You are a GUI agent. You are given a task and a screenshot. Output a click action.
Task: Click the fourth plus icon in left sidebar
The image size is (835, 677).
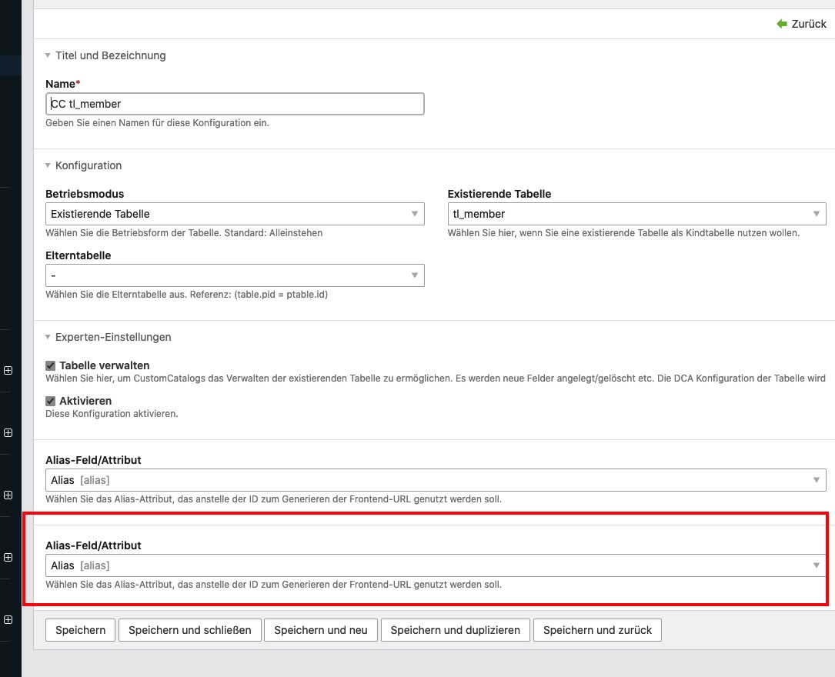click(8, 557)
